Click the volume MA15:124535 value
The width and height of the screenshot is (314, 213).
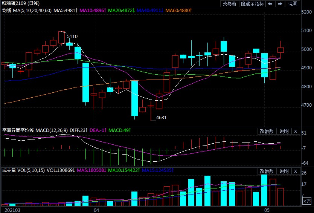point(158,170)
